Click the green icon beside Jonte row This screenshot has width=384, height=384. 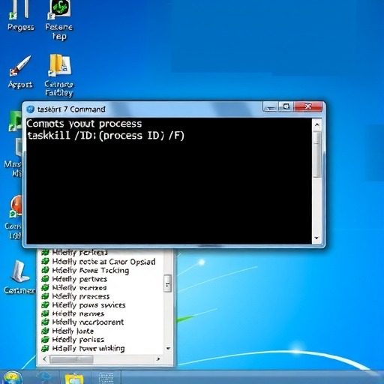pos(45,331)
